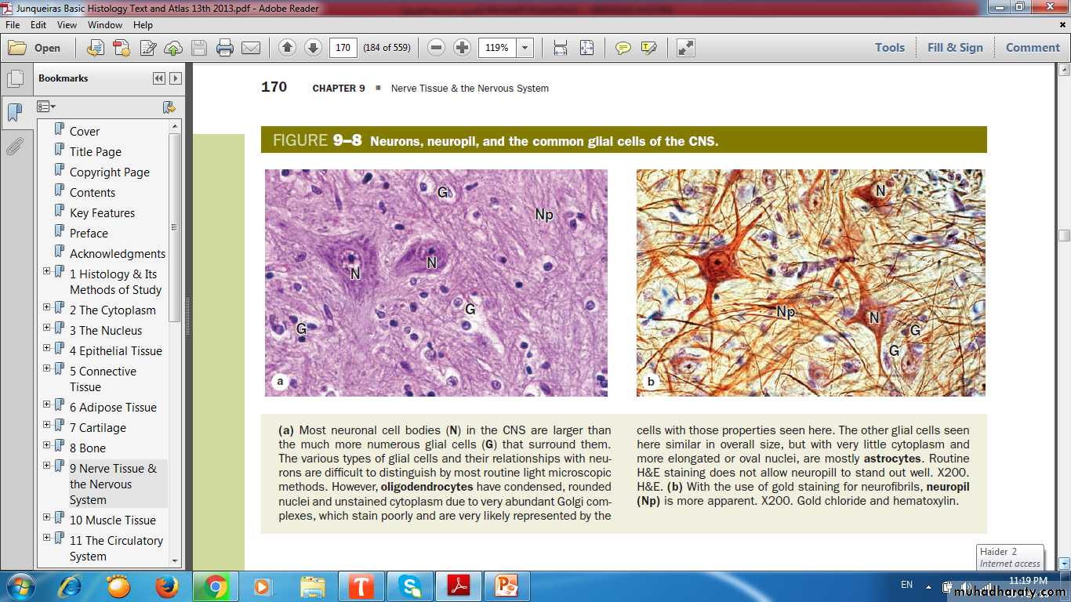
Task: Open the Fill & Sign pane
Action: pos(955,48)
